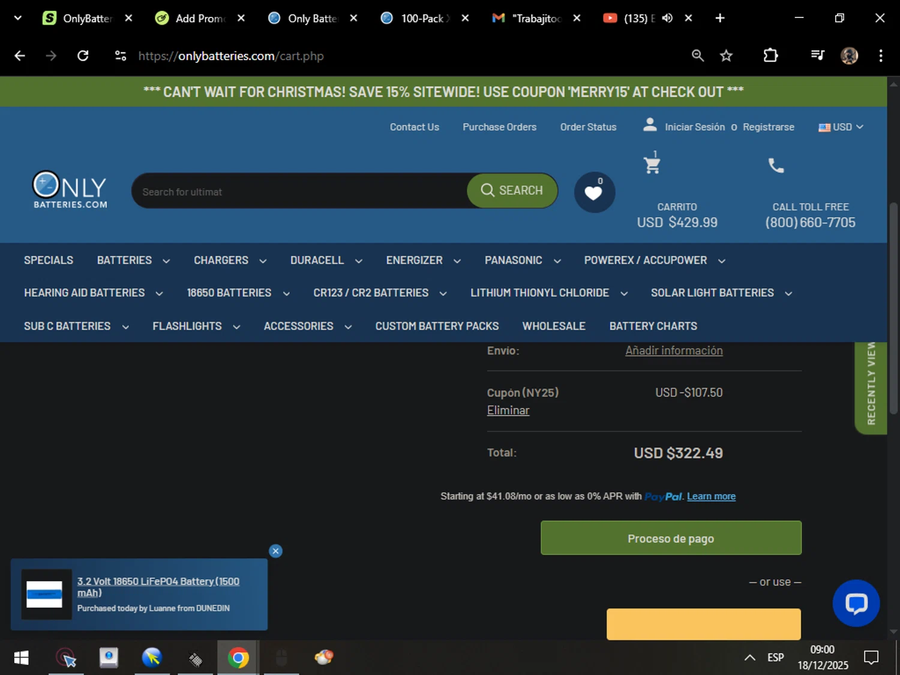Open a new browser tab
The height and width of the screenshot is (675, 900).
[x=720, y=18]
